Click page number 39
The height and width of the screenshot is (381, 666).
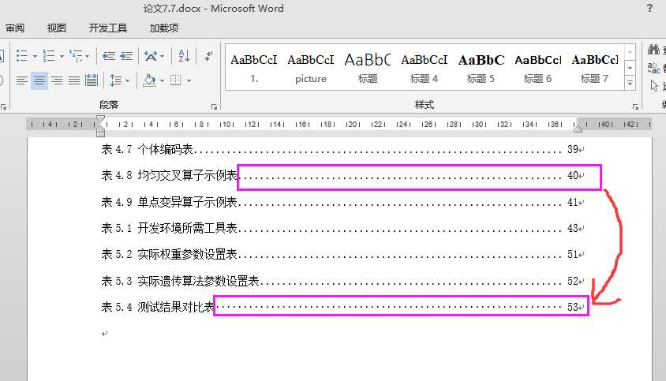tap(573, 150)
